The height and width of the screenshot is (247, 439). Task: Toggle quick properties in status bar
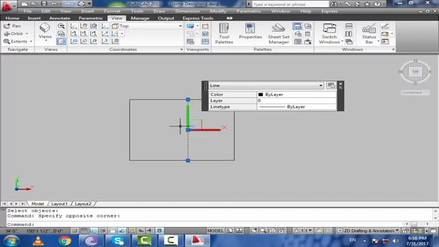159,231
